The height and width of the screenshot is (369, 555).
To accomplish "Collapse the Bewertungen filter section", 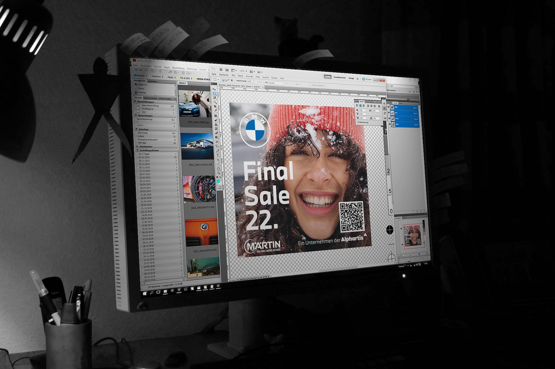I will (x=136, y=115).
